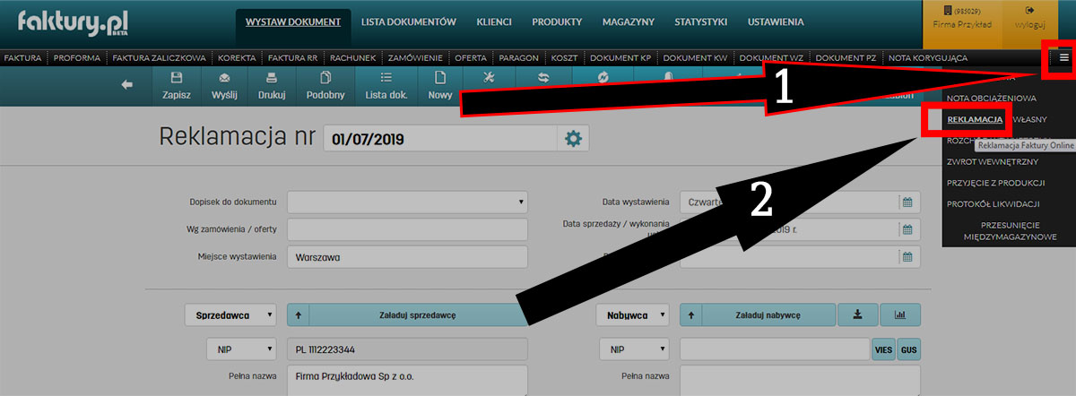
Task: Click download icon next to Załaduj nabywcę
Action: click(x=856, y=314)
